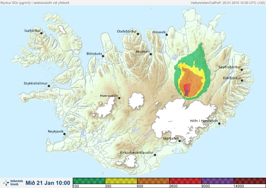
Task: Click the Húsavík city marker dot
Action: [167, 35]
